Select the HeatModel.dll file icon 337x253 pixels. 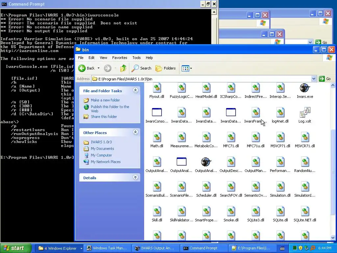point(206,88)
